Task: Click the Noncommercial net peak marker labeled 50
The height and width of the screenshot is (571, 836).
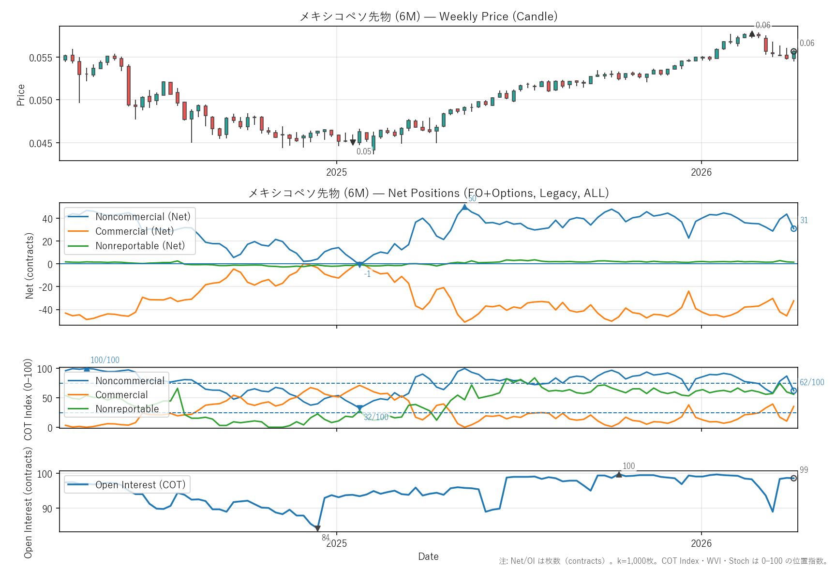Action: point(464,207)
